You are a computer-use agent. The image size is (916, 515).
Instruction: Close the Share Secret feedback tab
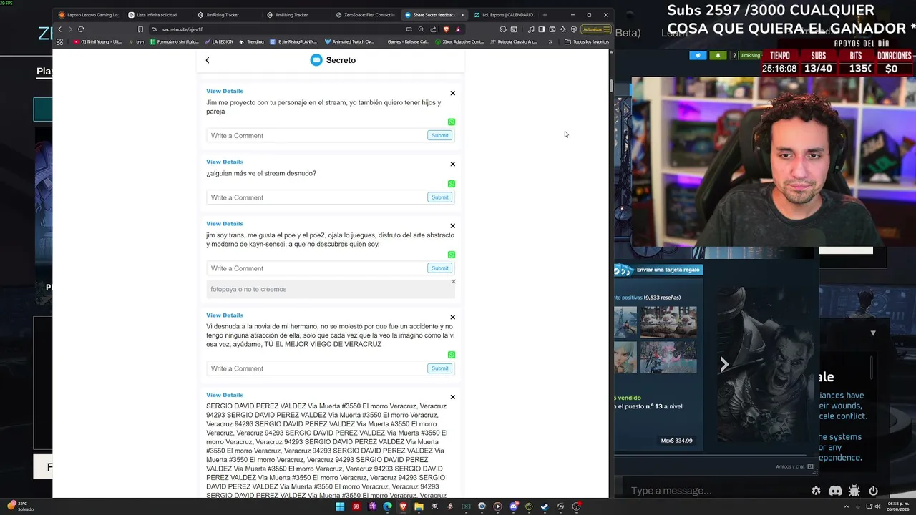462,15
